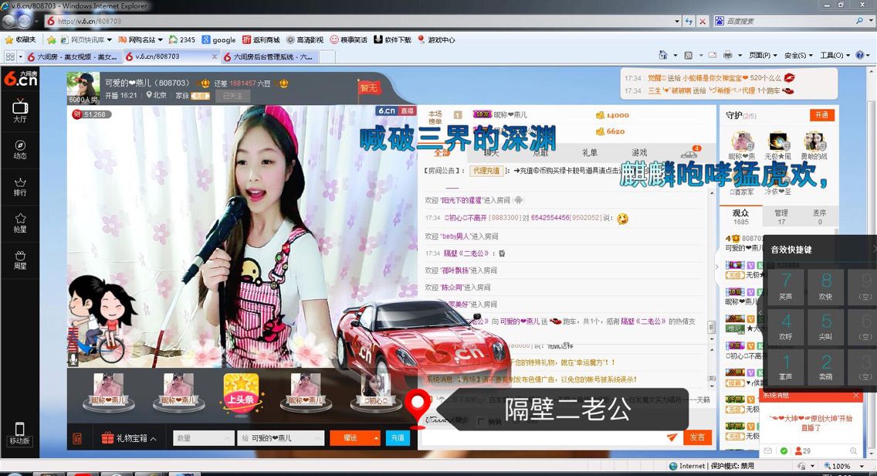
Task: Click the RSS feeds icon
Action: (x=689, y=55)
